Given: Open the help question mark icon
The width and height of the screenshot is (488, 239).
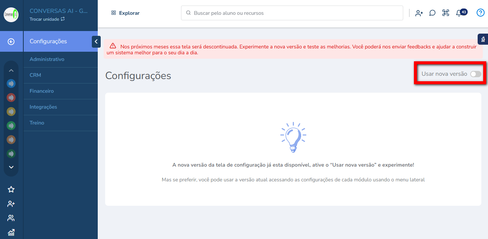Looking at the screenshot, I should pos(480,13).
